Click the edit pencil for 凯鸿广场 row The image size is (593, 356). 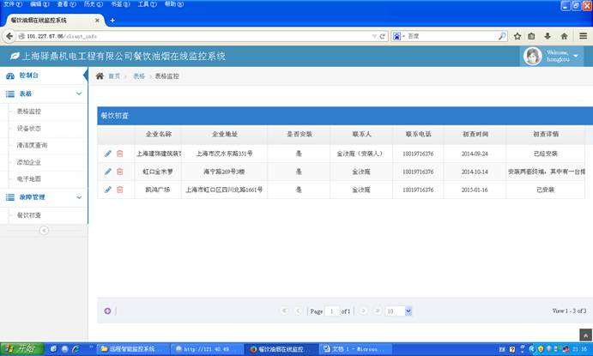(108, 190)
